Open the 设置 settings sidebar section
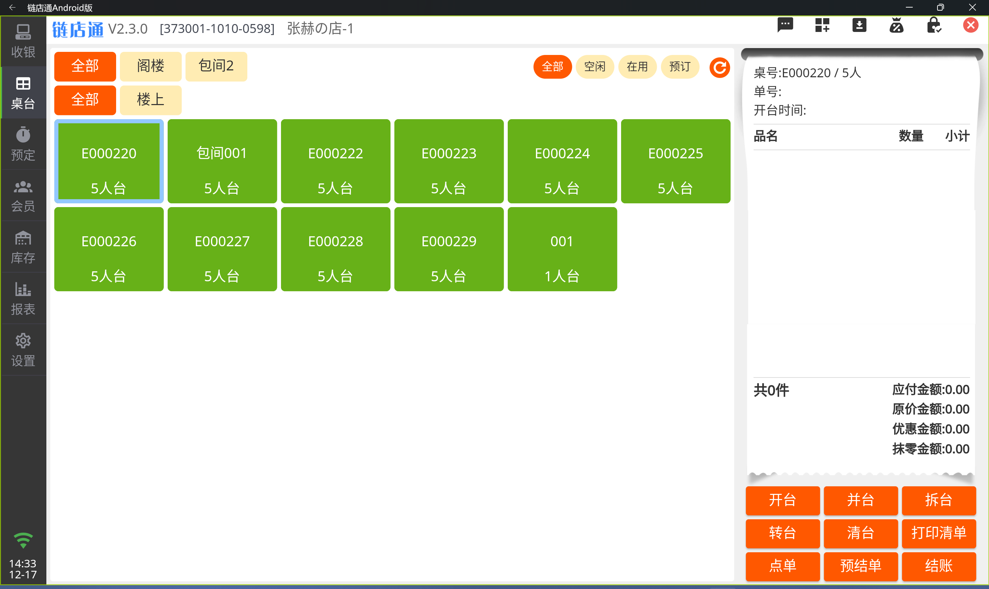The height and width of the screenshot is (589, 989). coord(23,350)
